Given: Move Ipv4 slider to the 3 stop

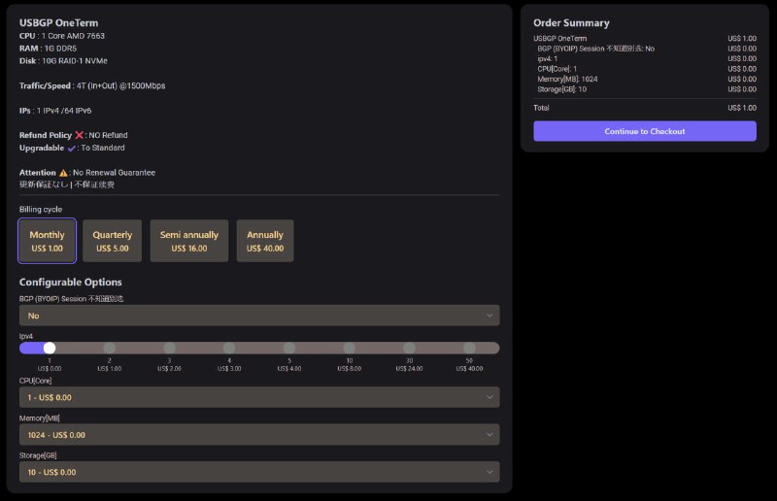Looking at the screenshot, I should point(169,348).
